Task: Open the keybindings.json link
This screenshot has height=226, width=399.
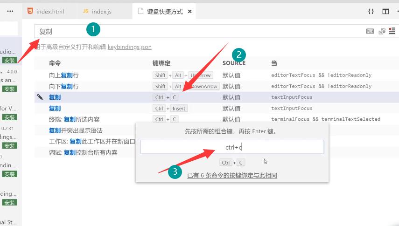Action: pos(130,47)
